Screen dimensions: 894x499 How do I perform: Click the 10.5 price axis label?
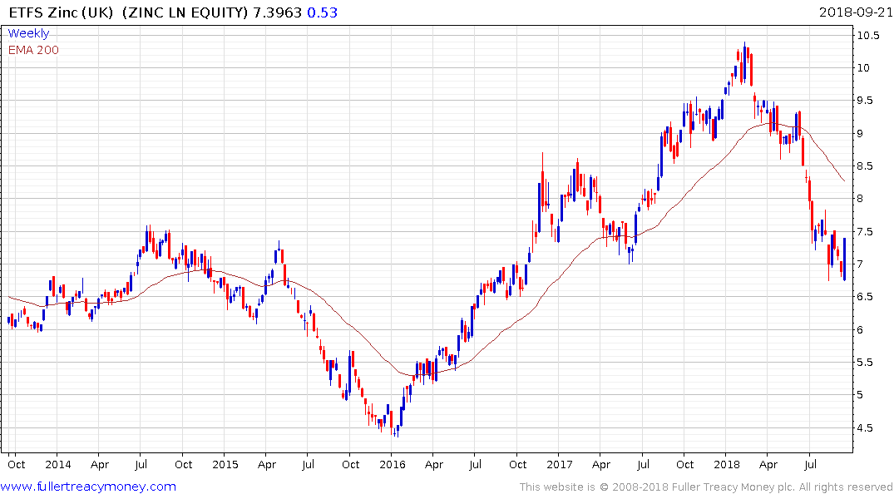(x=867, y=36)
